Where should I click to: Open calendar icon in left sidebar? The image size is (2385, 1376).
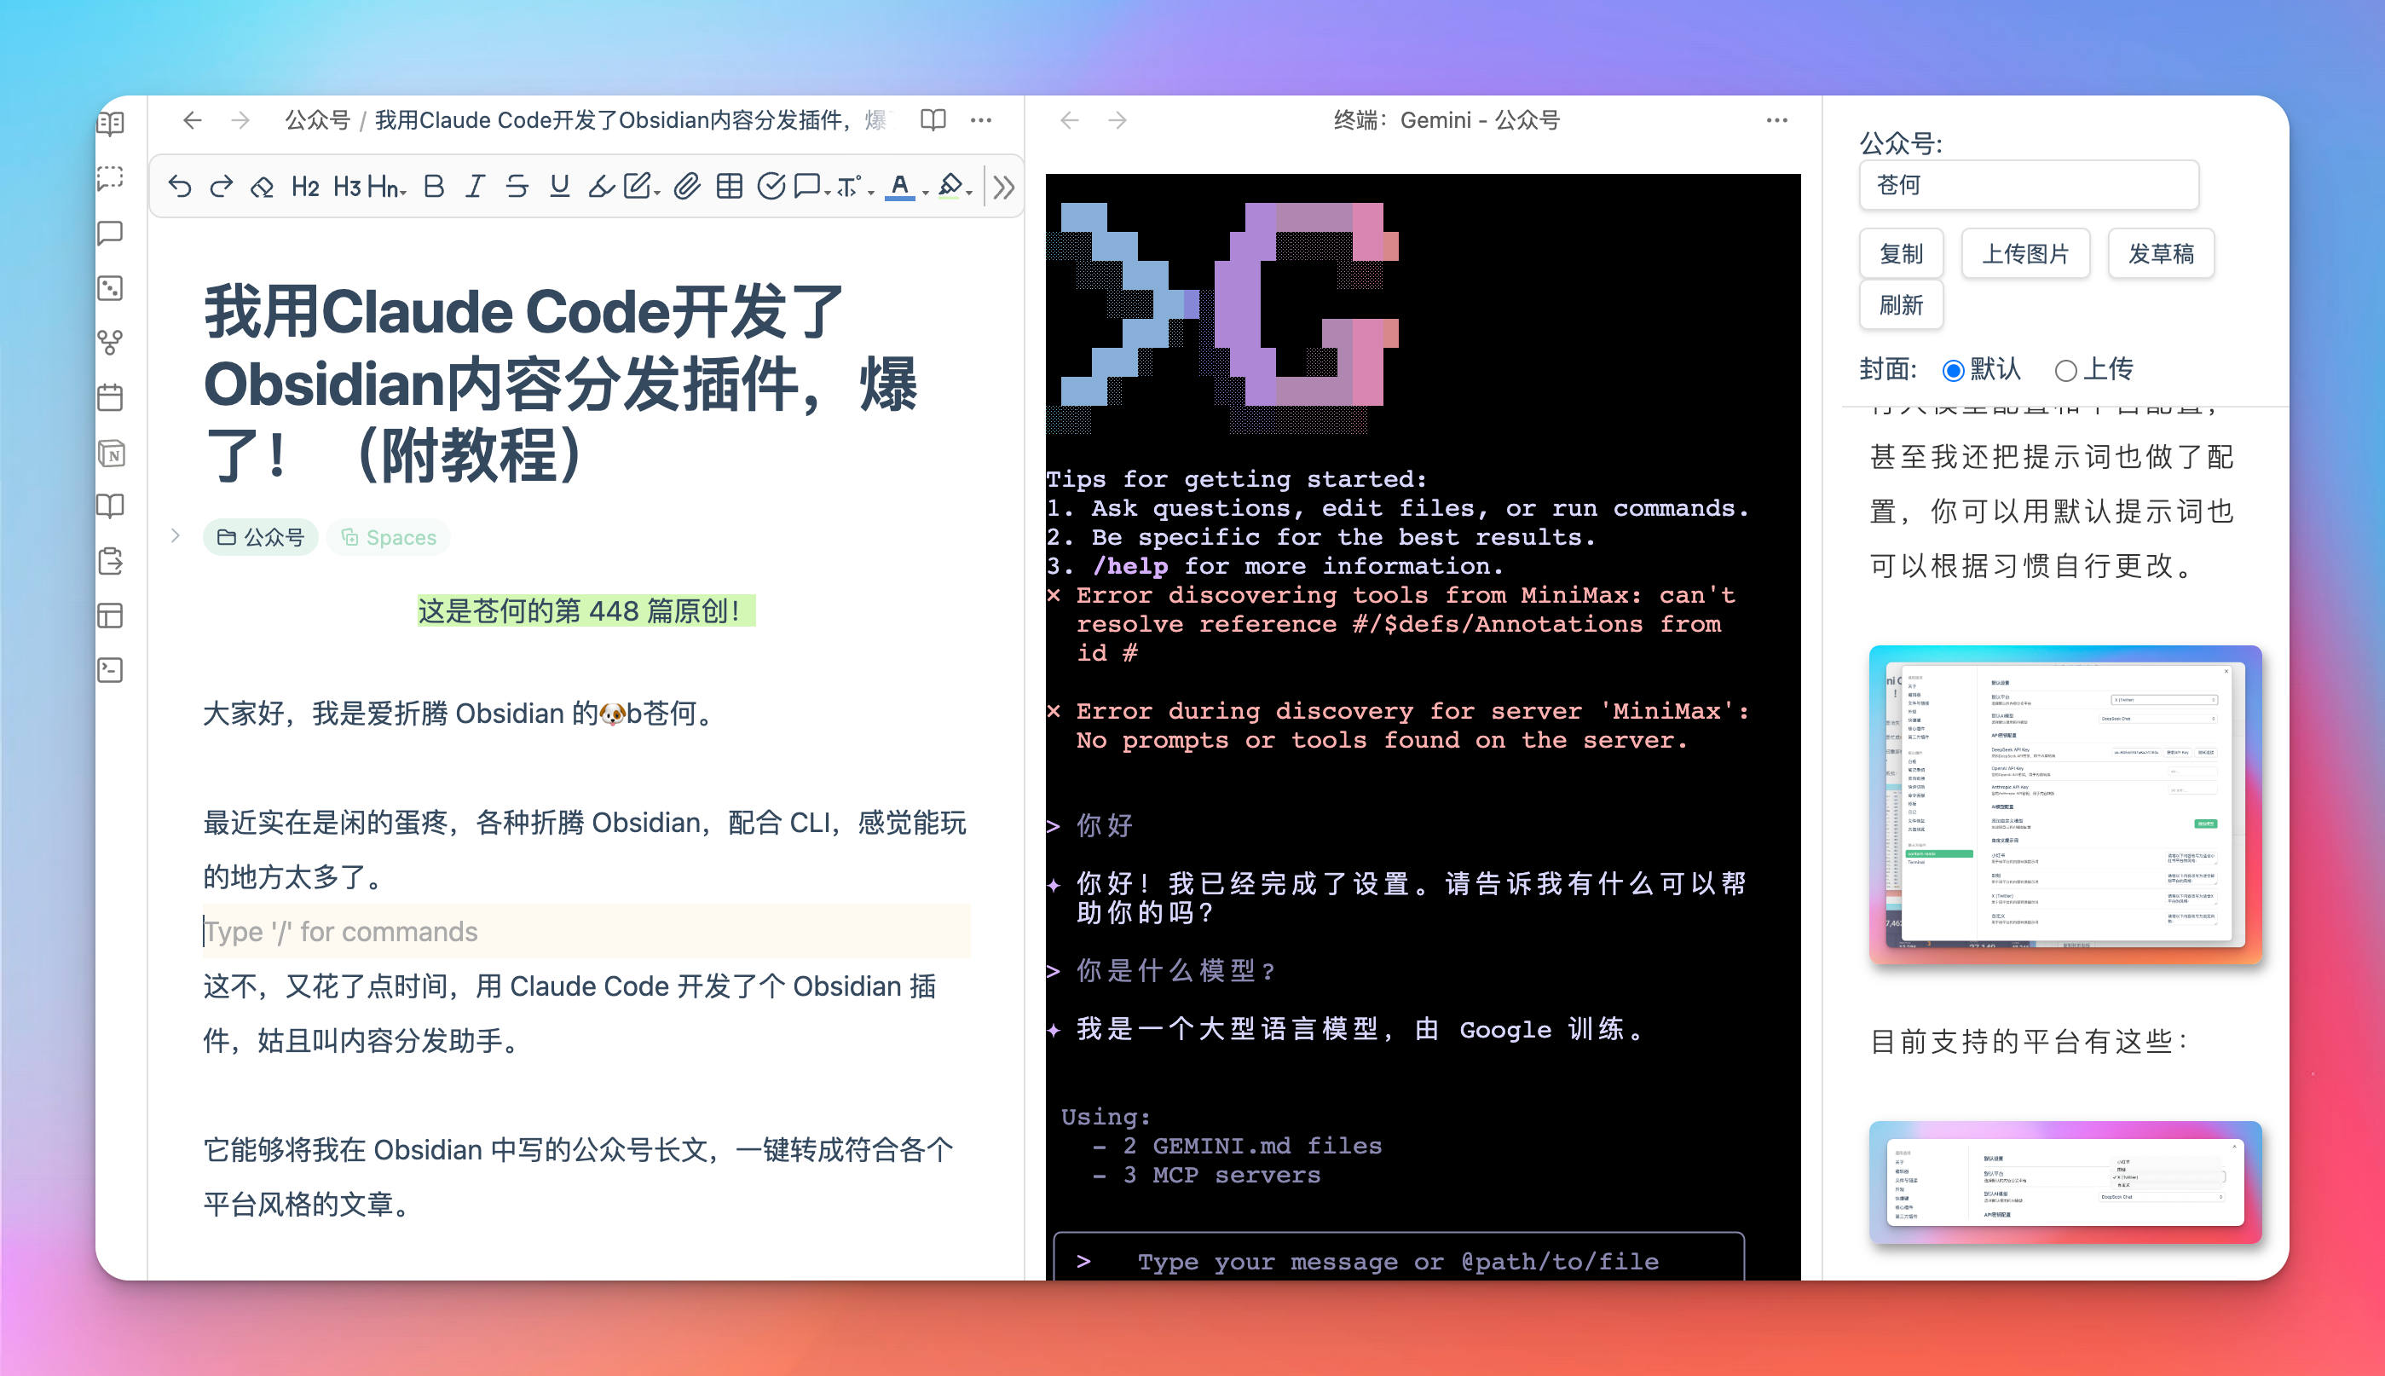(111, 398)
